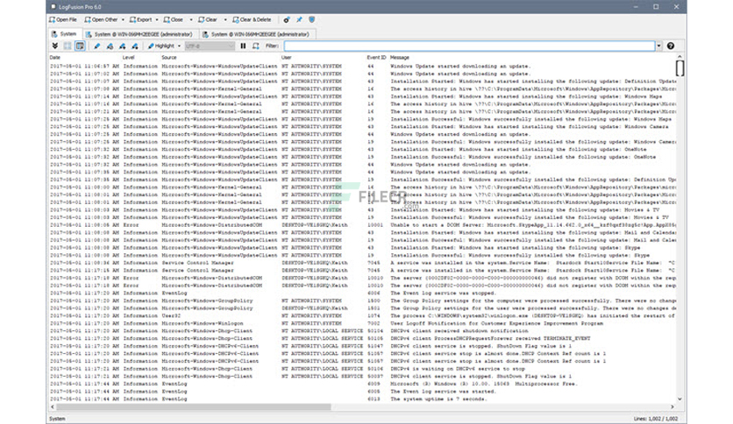Sort by the Message column header
Image resolution: width=733 pixels, height=424 pixels.
400,58
